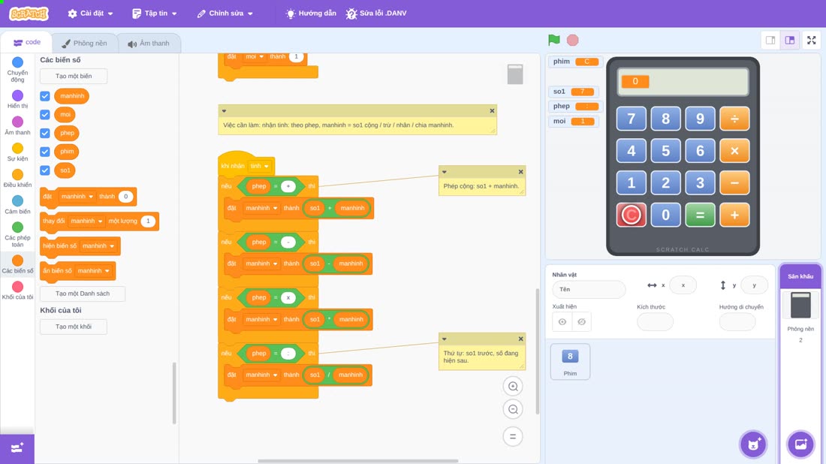Open the Cài đặt dropdown menu
The height and width of the screenshot is (464, 826).
click(x=91, y=14)
